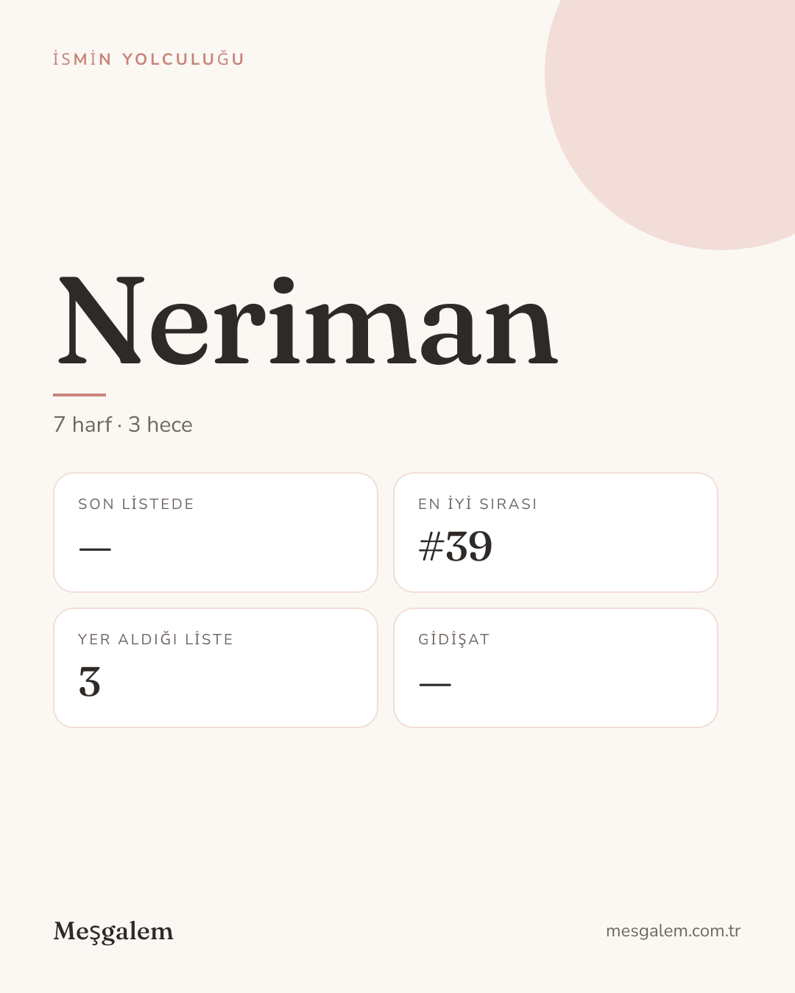Click the dash in the GİDİŞAT card

(435, 685)
